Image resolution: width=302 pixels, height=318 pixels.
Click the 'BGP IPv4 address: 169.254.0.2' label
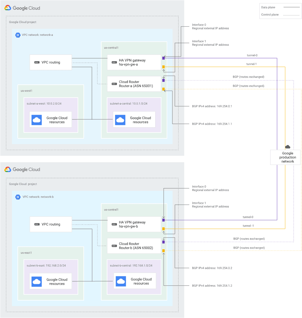coord(212,268)
